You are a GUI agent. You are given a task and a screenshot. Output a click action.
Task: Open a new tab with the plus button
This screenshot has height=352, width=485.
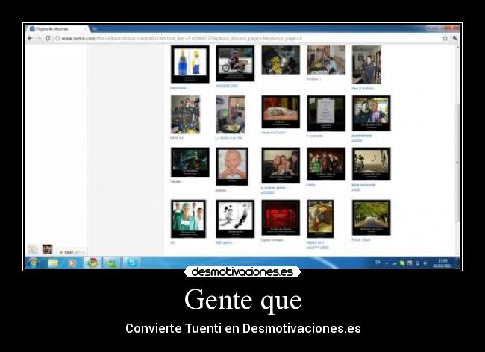(x=95, y=29)
